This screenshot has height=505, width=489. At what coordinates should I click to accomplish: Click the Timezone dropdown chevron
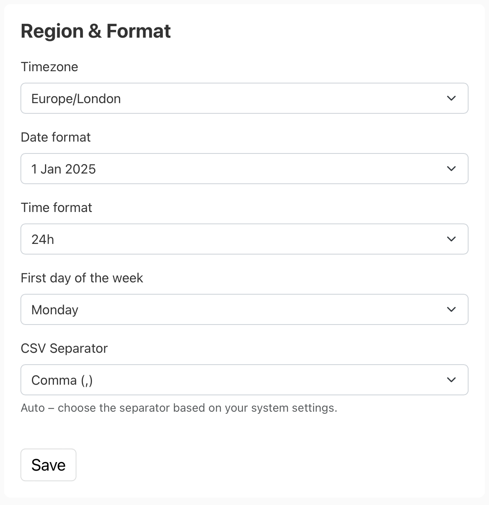(x=451, y=98)
